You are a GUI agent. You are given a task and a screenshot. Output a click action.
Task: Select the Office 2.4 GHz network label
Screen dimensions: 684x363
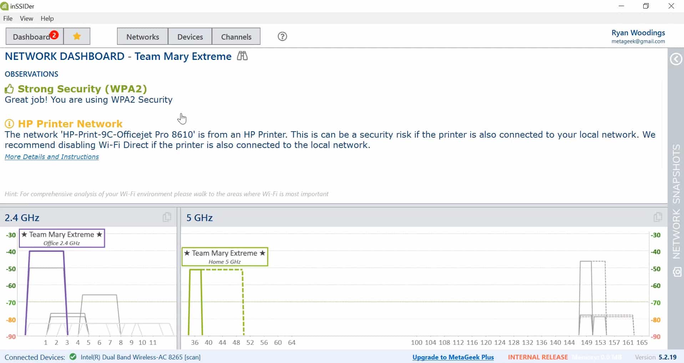pyautogui.click(x=62, y=238)
